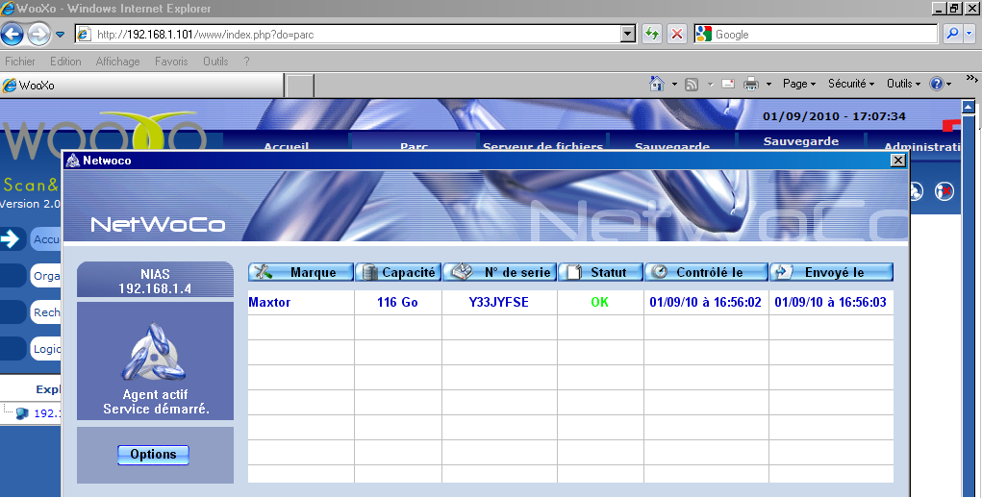Click the N° de serie column header
The height and width of the screenshot is (498, 982).
click(500, 272)
